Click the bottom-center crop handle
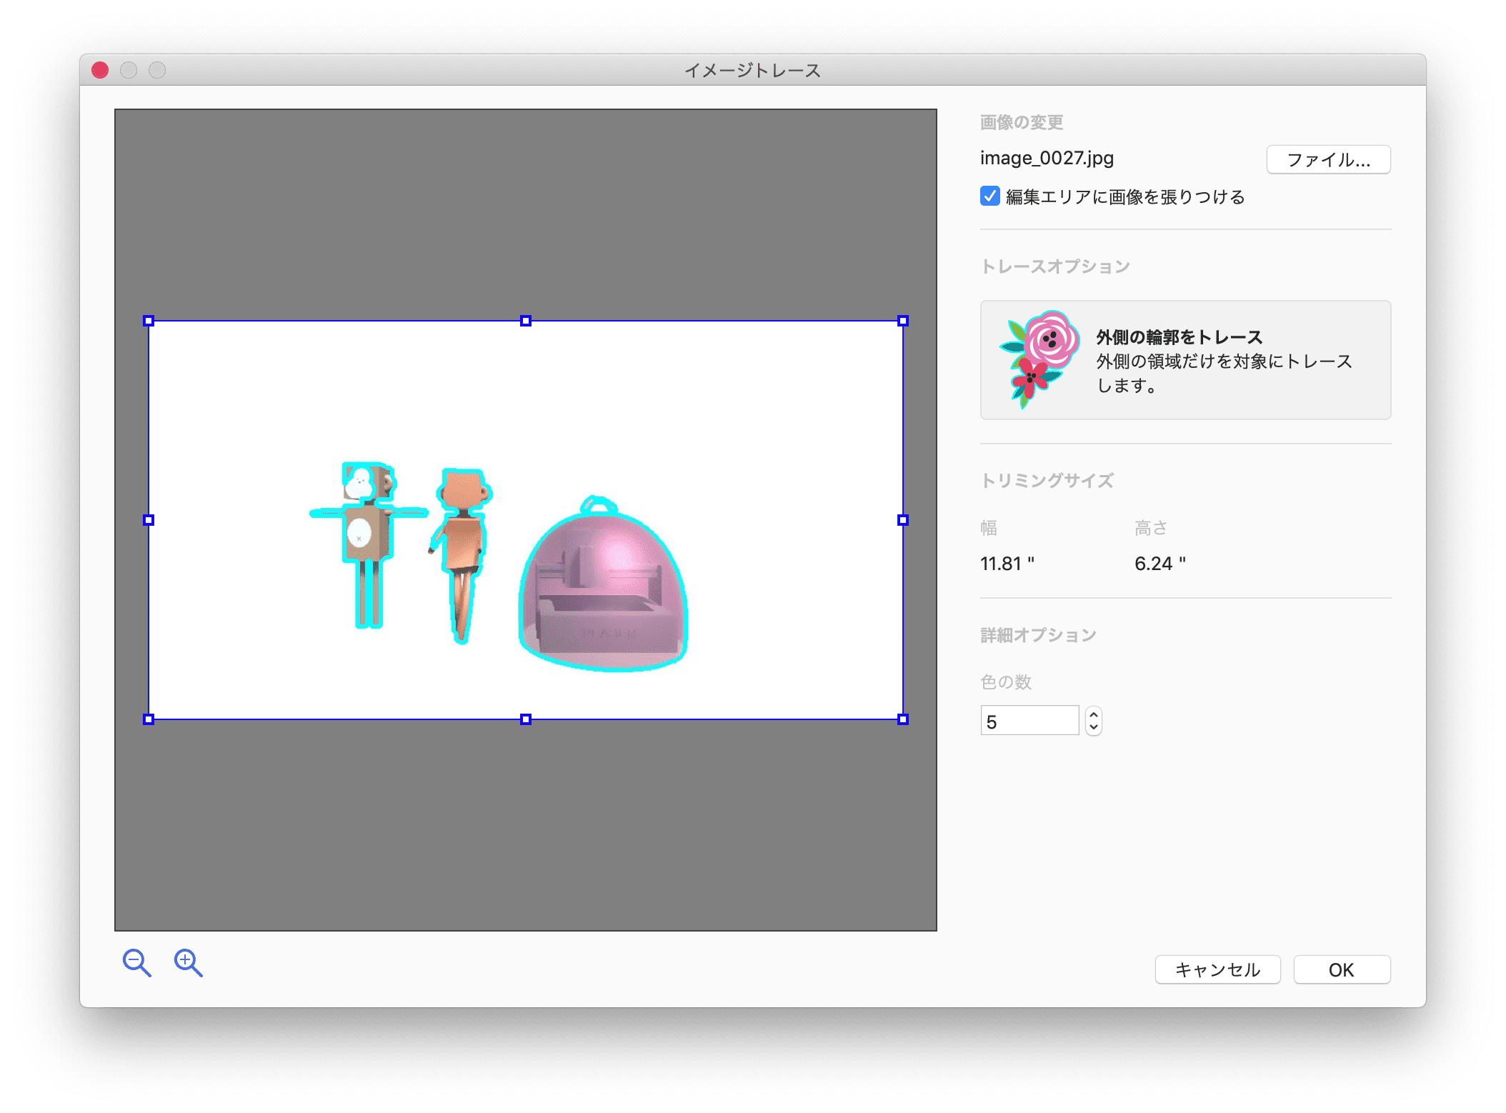Viewport: 1506px width, 1113px height. 526,719
